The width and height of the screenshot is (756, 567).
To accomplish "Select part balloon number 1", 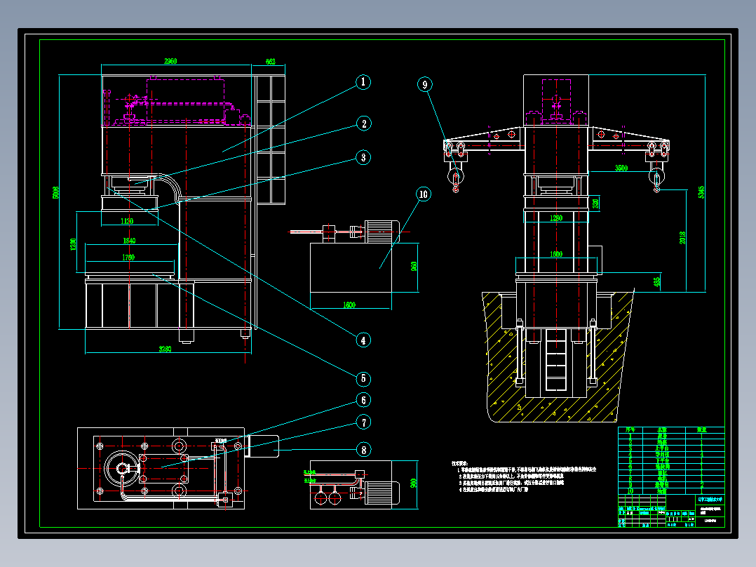I will pos(363,82).
